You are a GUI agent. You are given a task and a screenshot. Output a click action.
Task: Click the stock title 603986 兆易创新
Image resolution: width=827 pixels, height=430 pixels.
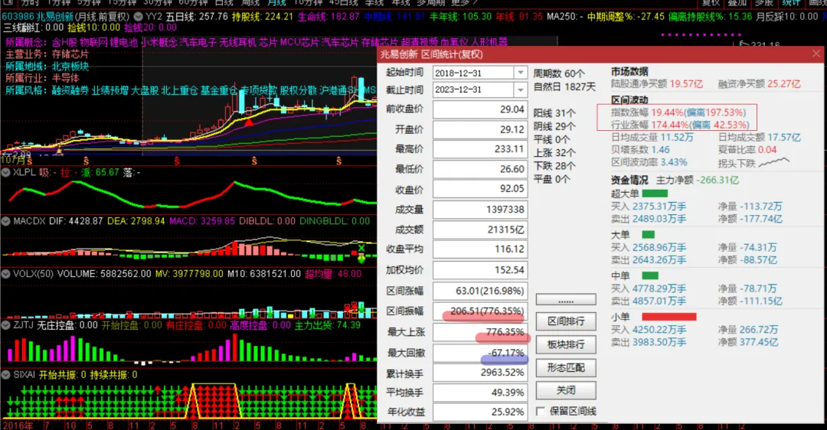tap(38, 17)
